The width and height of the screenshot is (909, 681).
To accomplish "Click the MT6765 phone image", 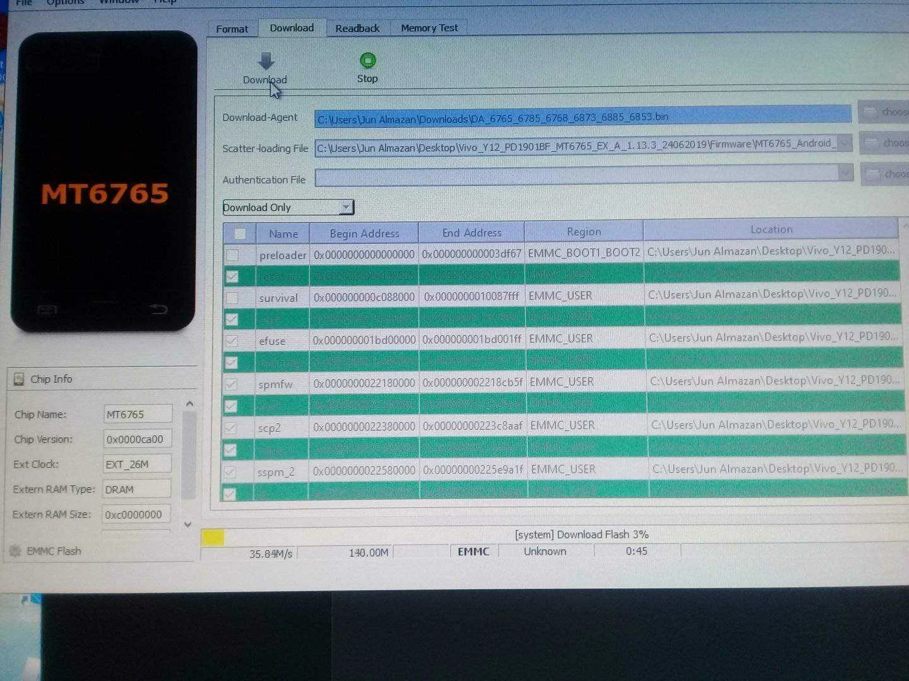I will 105,181.
